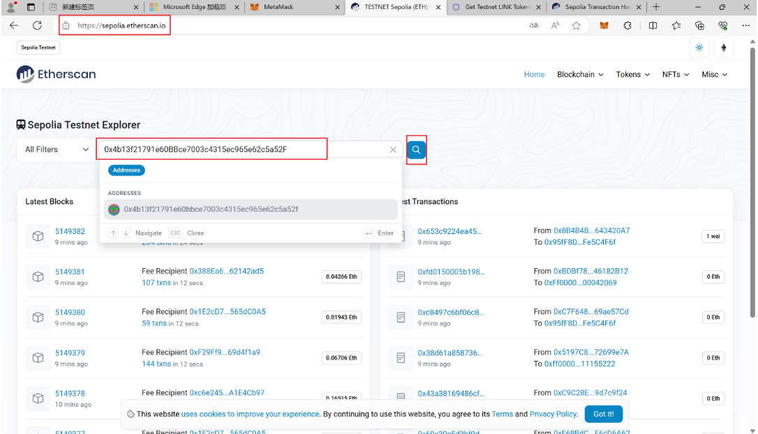Switch to the Get Testnet LINK Tokens tab
Screen dimensions: 758x434
click(498, 7)
